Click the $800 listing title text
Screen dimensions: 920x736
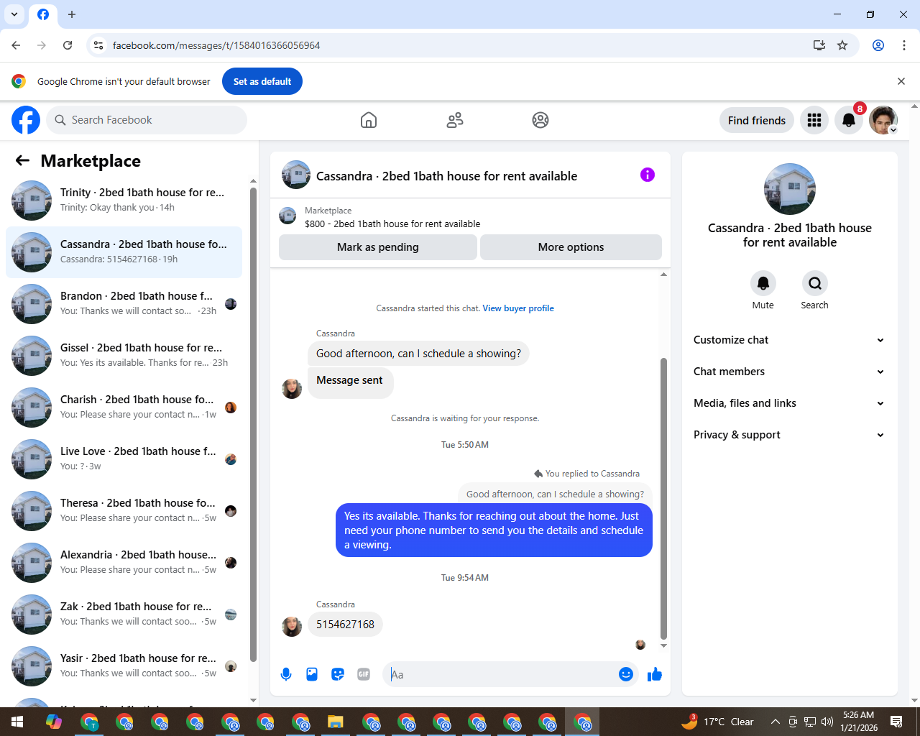pyautogui.click(x=392, y=224)
